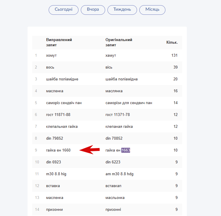Viewport: 221px width, 216px height.
Task: Select the вось query row
Action: (50, 67)
